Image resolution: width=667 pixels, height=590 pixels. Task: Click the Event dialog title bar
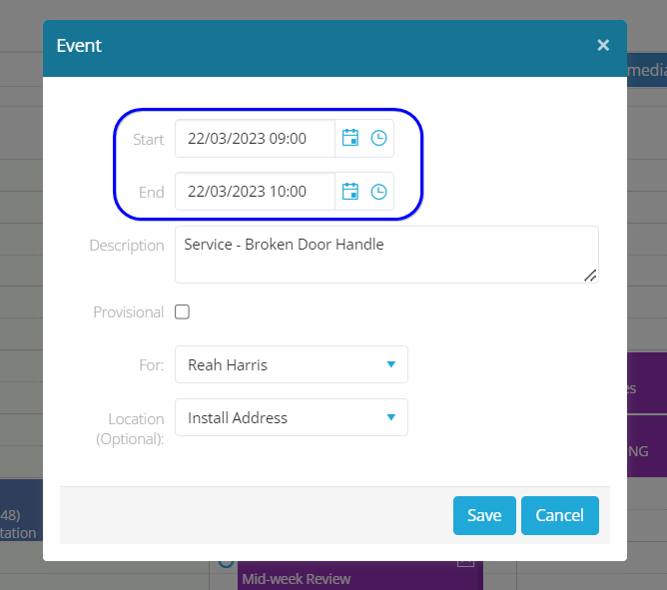pos(300,46)
